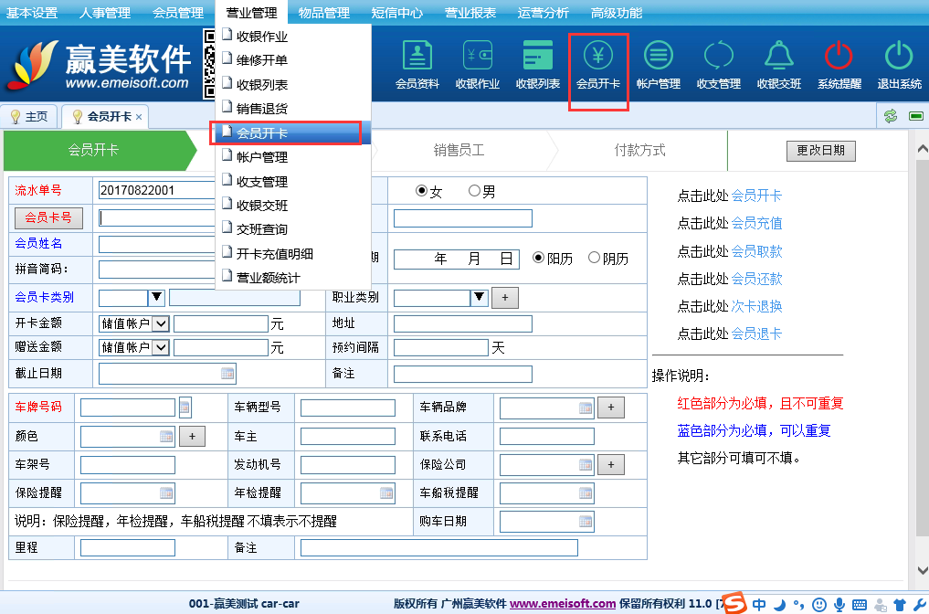This screenshot has height=614, width=929.
Task: Open the 职业类别 dropdown arrow
Action: 480,298
